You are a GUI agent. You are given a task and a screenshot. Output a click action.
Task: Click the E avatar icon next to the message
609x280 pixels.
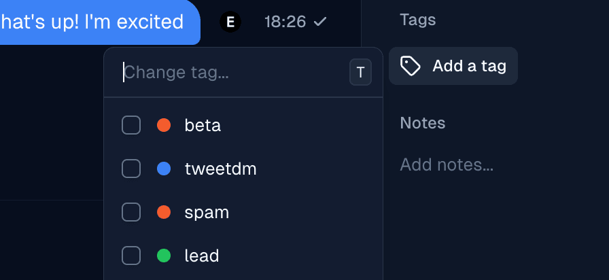coord(230,22)
